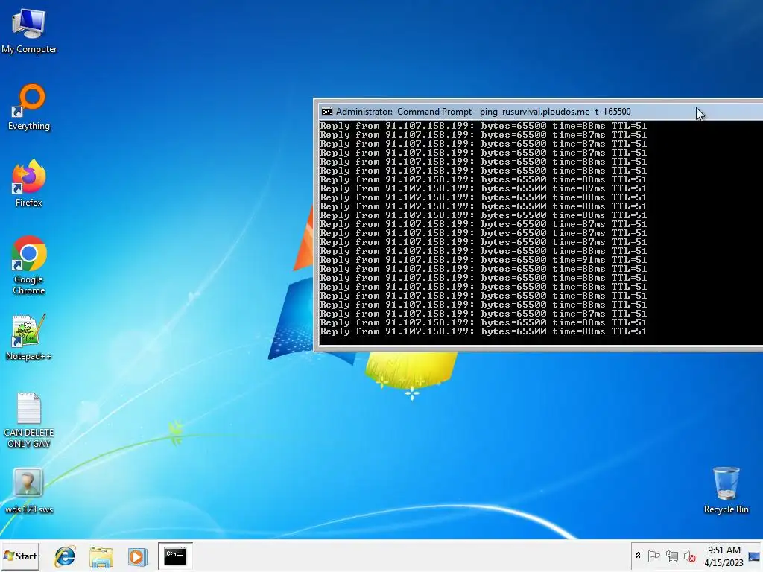The width and height of the screenshot is (763, 572).
Task: Select the Google Chrome desktop shortcut
Action: point(29,266)
